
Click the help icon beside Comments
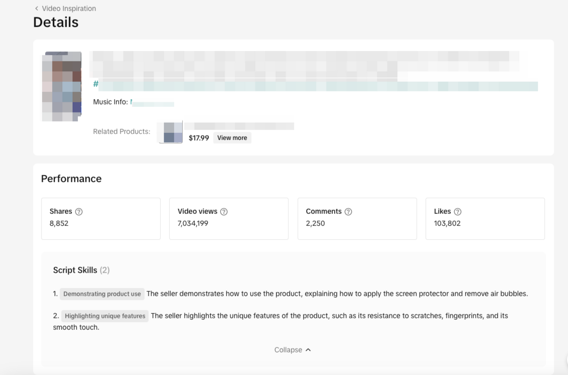point(348,212)
